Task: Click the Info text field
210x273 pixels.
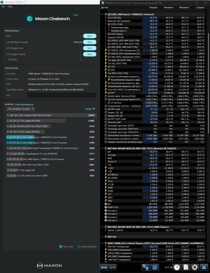Action: [x=62, y=95]
